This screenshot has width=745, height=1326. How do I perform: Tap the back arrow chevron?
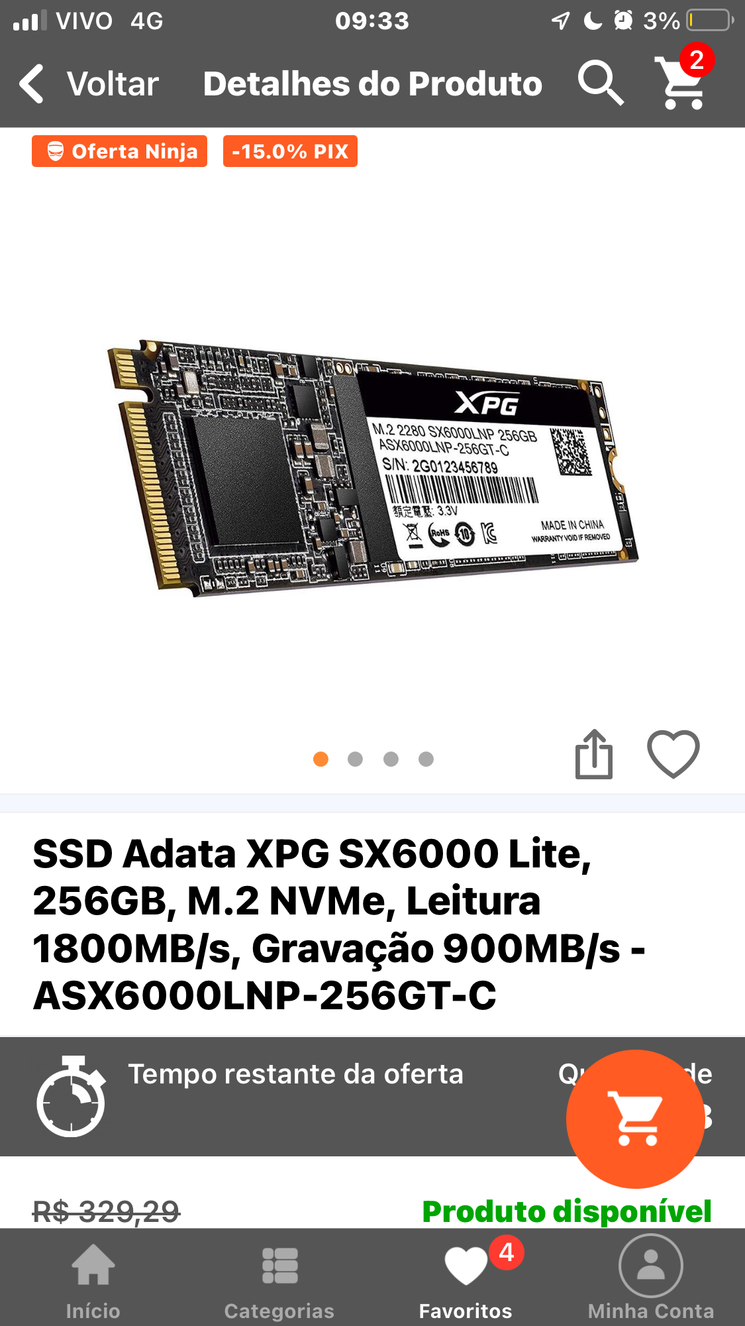coord(31,83)
